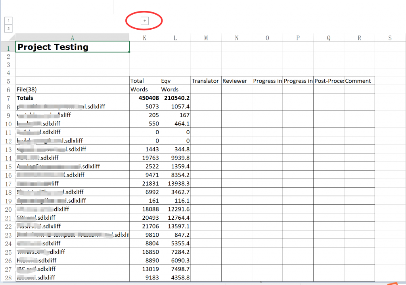Screen dimensions: 406x285
Task: Click the Project Testing title cell
Action: click(x=73, y=47)
